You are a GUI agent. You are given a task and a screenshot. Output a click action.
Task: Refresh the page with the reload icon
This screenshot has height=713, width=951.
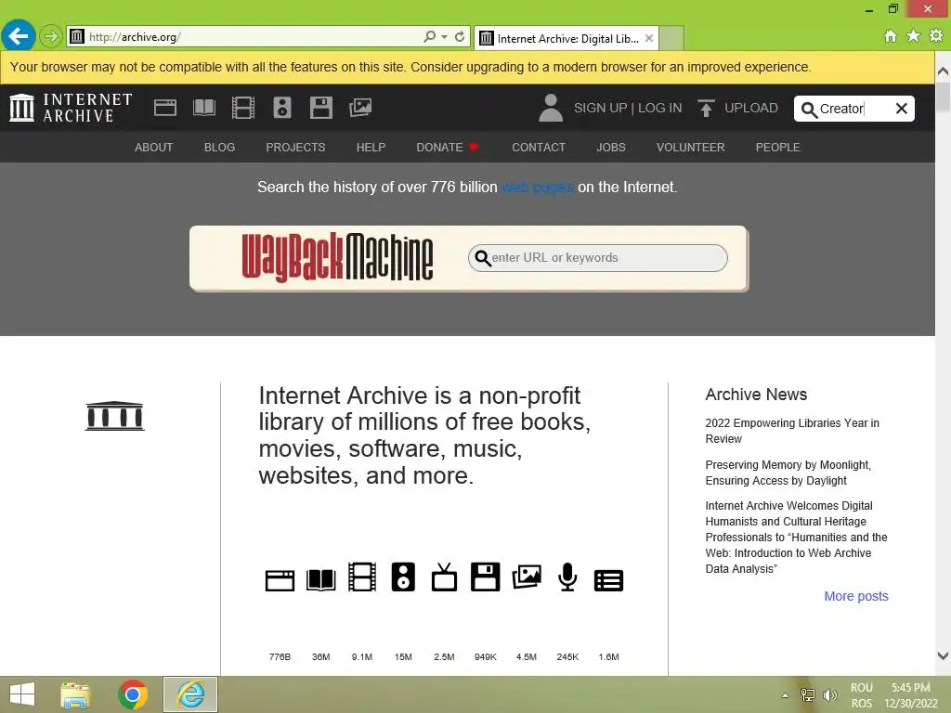(460, 36)
